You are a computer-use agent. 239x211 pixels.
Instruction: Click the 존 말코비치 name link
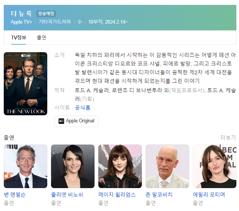(159, 194)
